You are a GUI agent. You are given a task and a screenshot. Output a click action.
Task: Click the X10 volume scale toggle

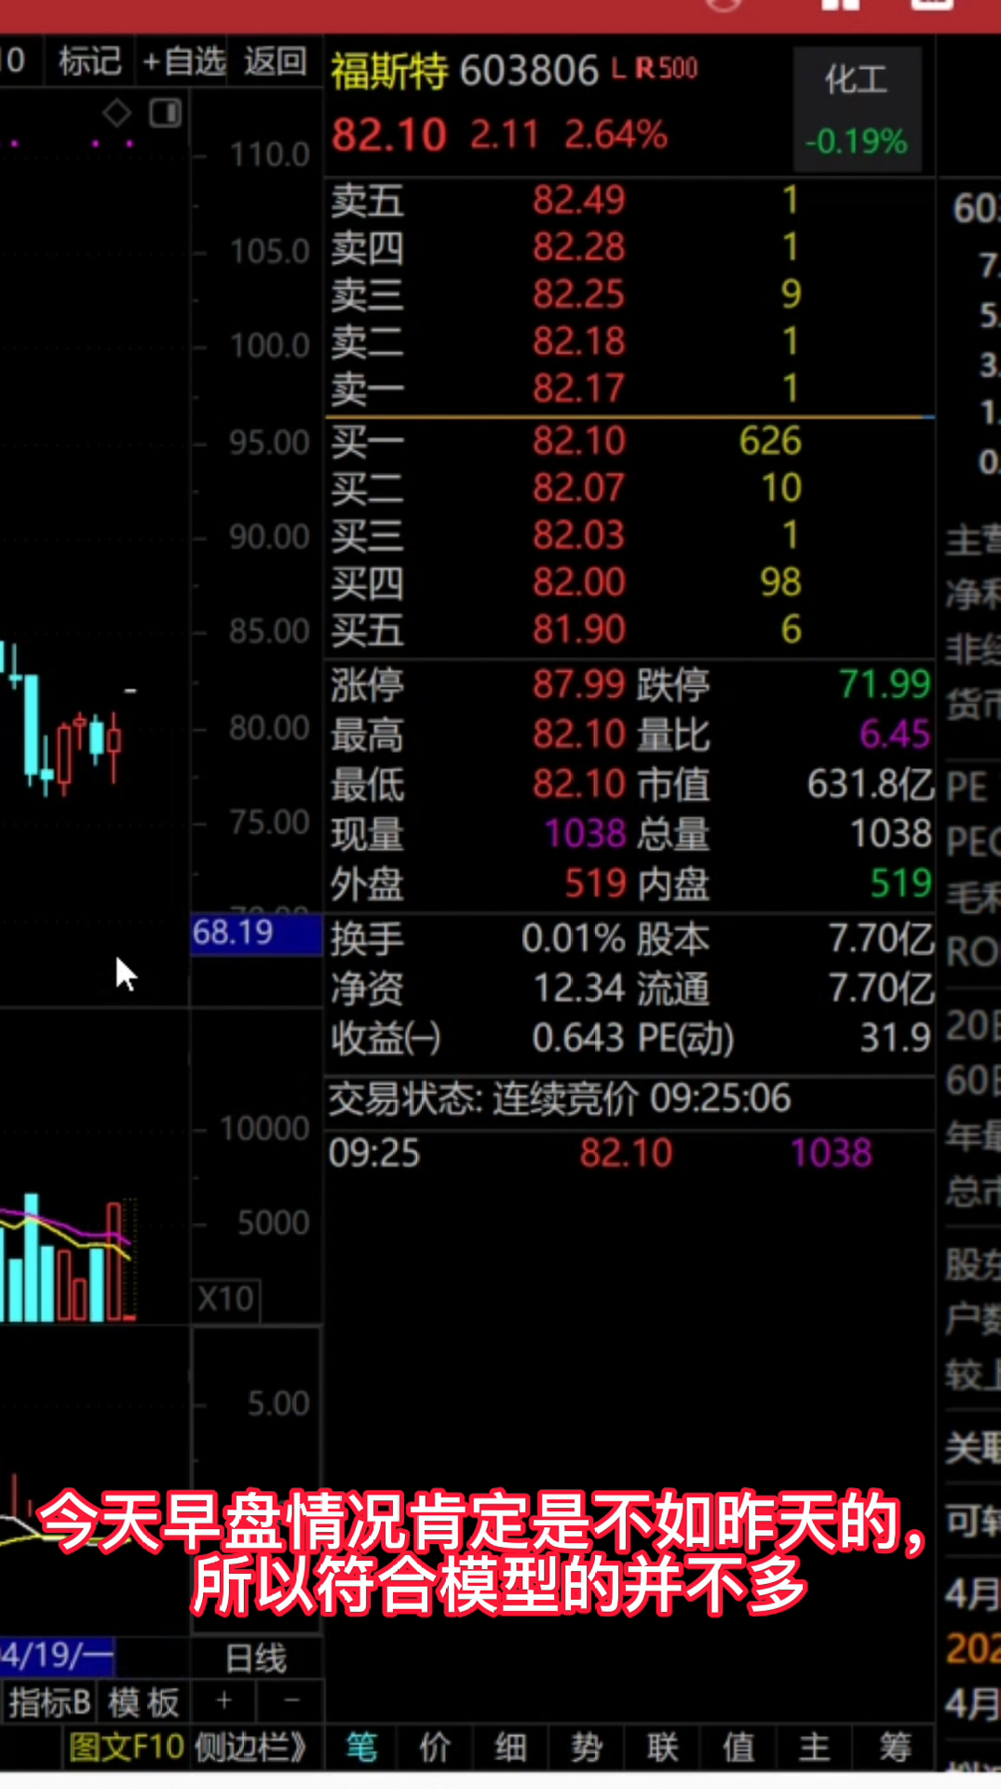coord(225,1298)
